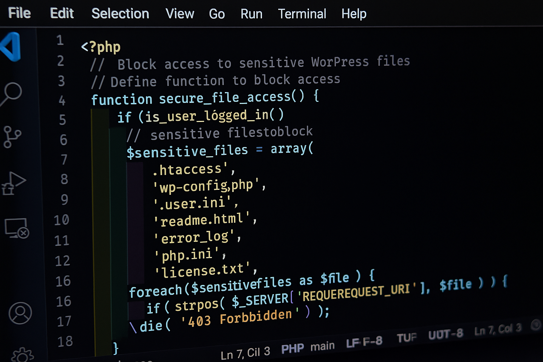Screen dimensions: 543x362
Task: Click the 'strpos(' function call
Action: 200,305
